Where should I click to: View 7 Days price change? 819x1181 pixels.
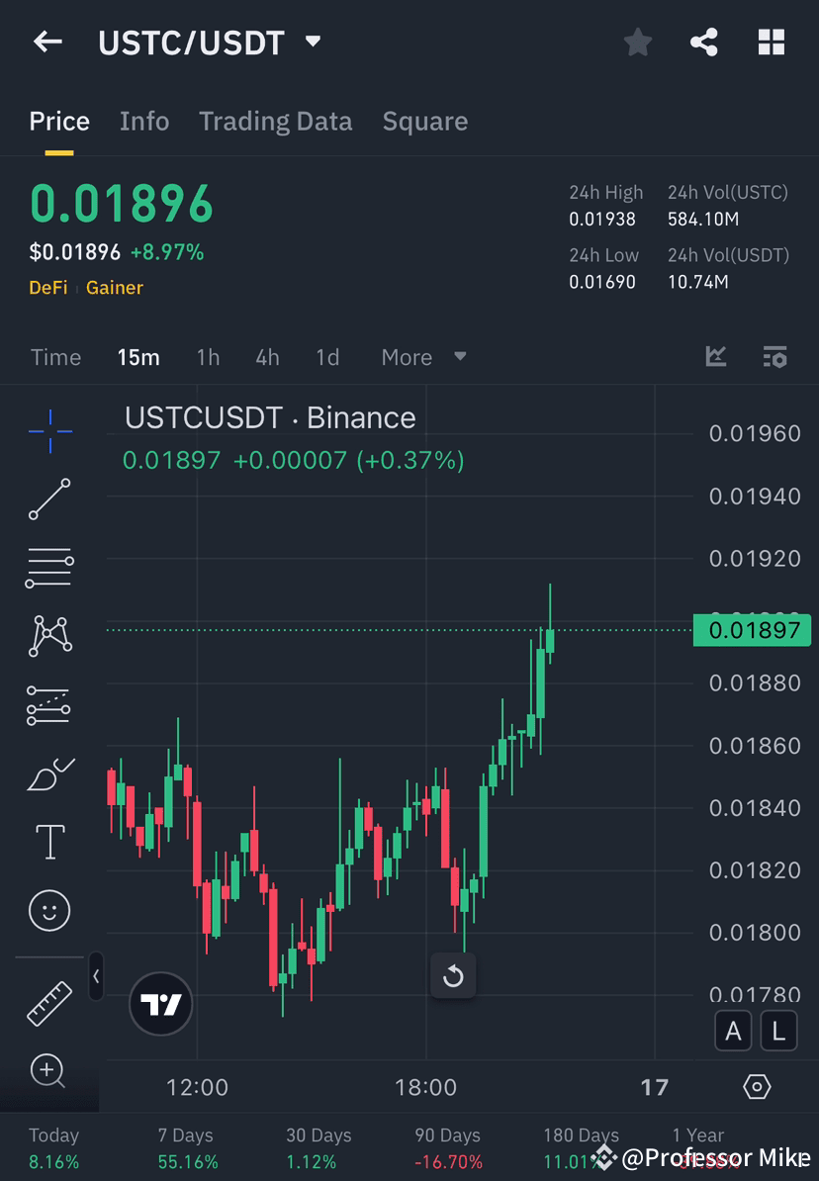point(187,1147)
